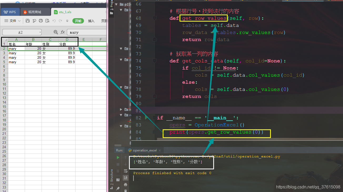Image resolution: width=343 pixels, height=192 pixels.
Task: Select column D header in WPS
Action: pos(67,40)
